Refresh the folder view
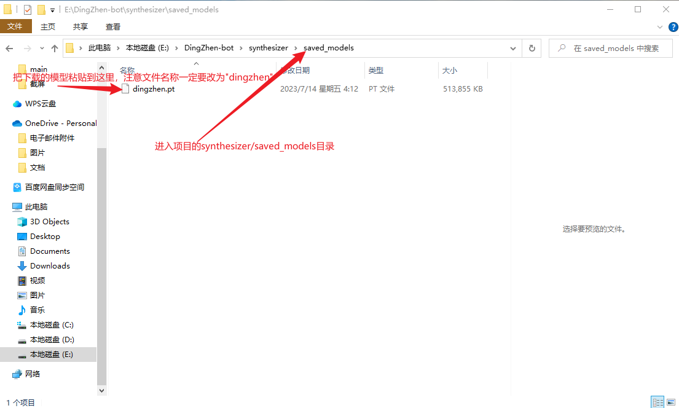679x408 pixels. click(532, 48)
